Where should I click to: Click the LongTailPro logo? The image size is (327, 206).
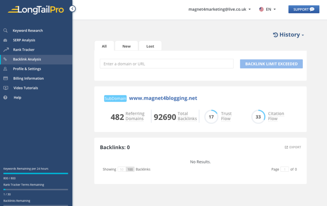coord(36,9)
